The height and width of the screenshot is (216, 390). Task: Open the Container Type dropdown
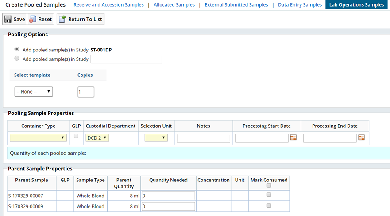click(x=38, y=138)
